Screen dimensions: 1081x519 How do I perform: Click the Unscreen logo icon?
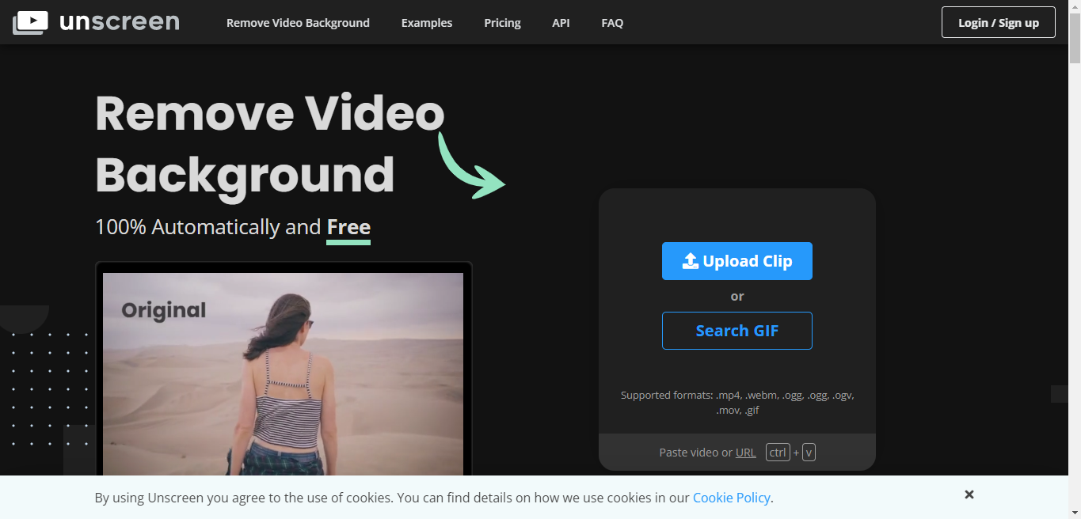click(x=30, y=22)
